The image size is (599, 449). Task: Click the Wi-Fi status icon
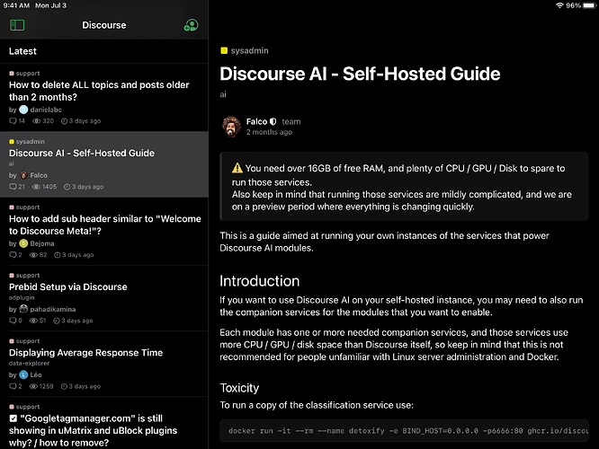(559, 5)
